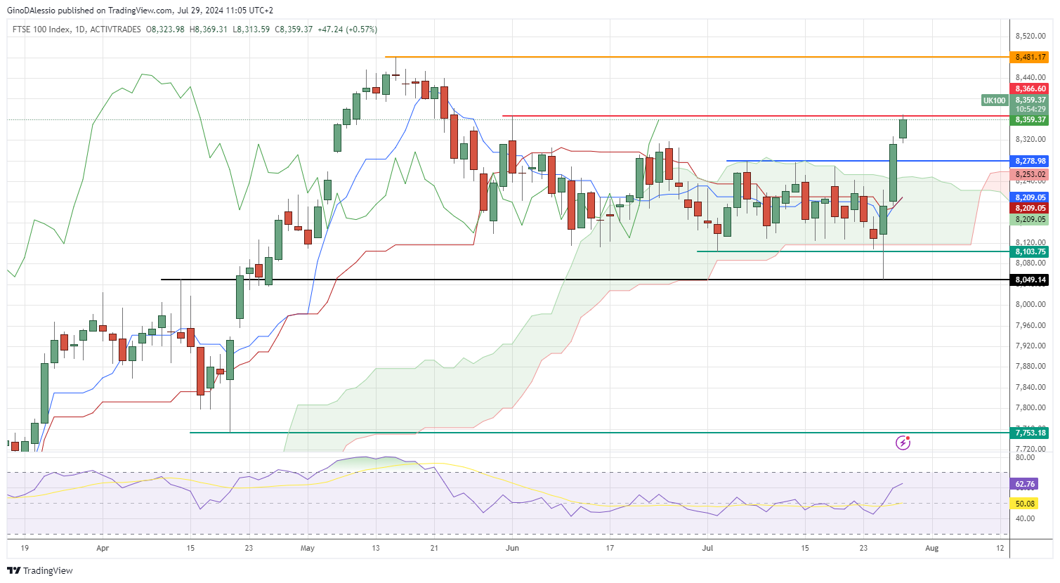Viewport: 1060px width, 583px height.
Task: Click the teal 7,753.18 price label
Action: (1030, 433)
